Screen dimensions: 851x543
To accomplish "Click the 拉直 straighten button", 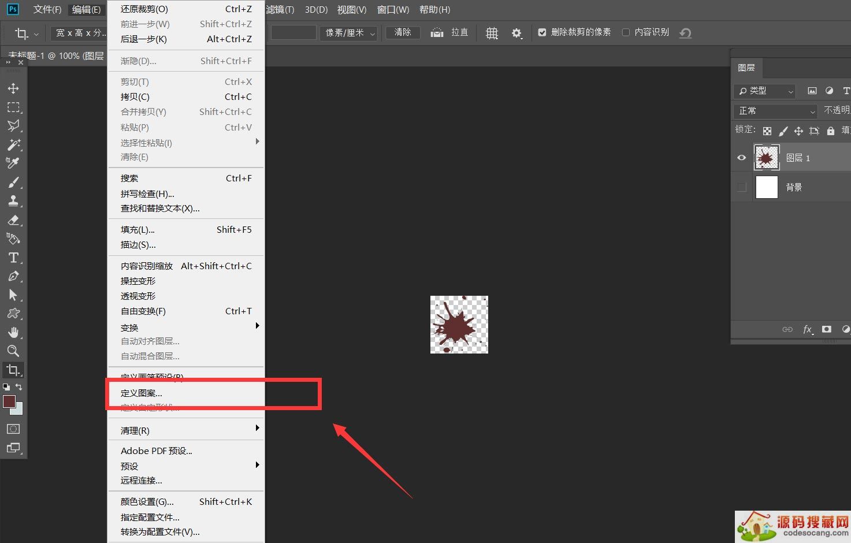I will pos(451,32).
